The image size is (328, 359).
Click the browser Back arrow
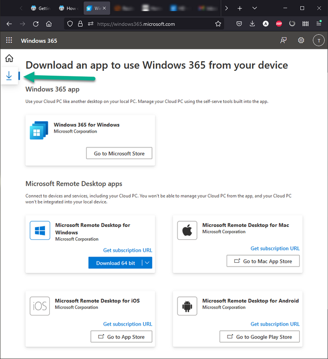[x=9, y=24]
